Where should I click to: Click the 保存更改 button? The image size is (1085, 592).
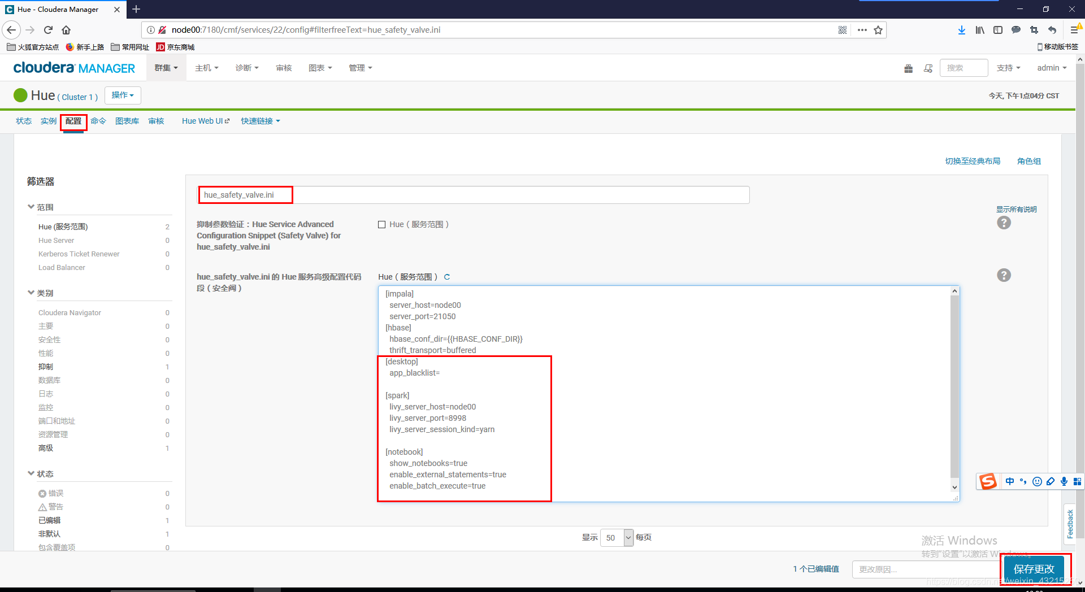[x=1034, y=569]
